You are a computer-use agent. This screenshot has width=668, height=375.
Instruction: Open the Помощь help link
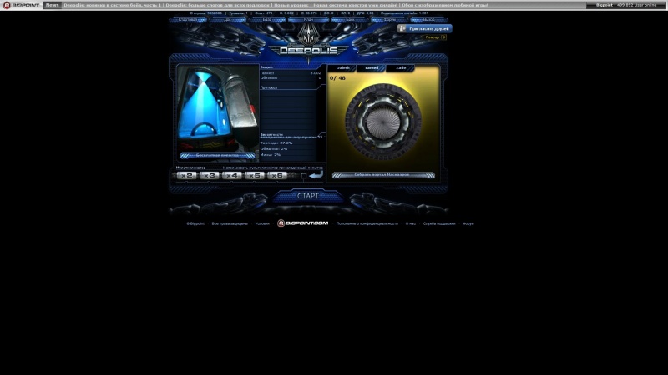(x=435, y=37)
